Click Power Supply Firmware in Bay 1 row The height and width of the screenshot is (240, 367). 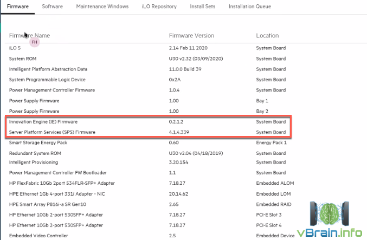[34, 101]
